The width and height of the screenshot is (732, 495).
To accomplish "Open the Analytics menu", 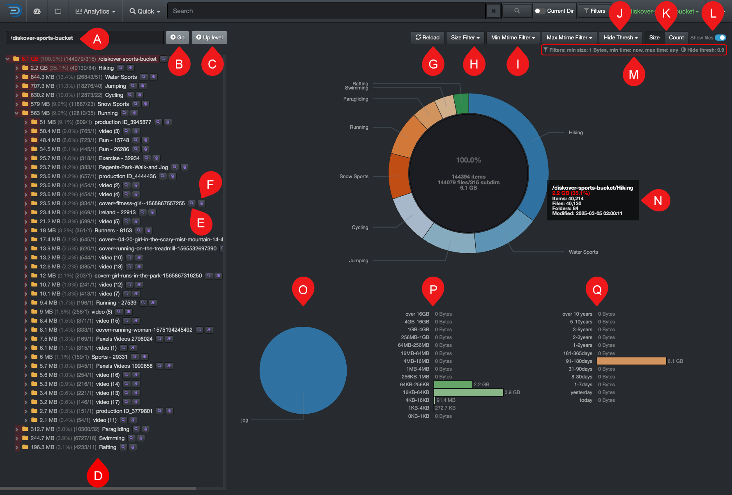I will coord(95,11).
